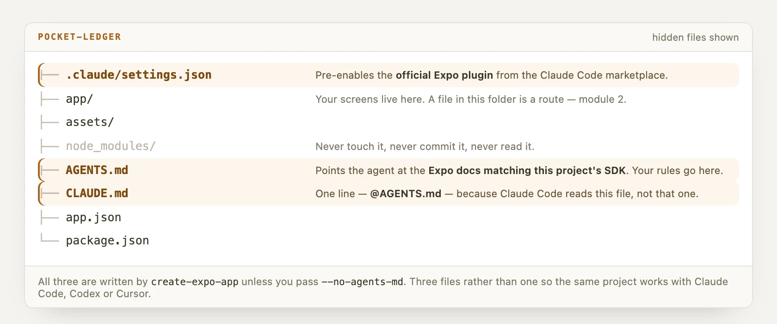Open the AGENTS.md file entry

388,170
